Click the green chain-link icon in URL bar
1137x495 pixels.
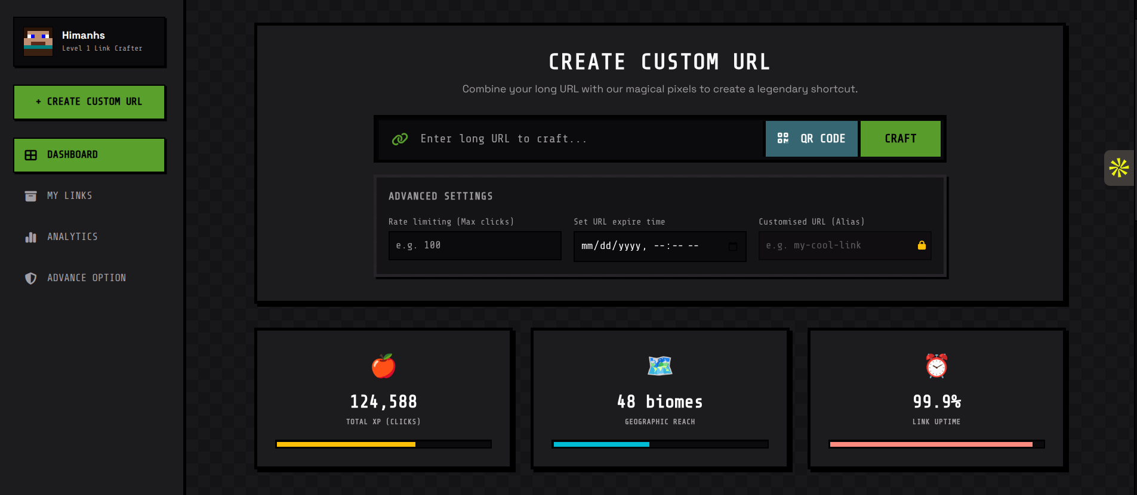[x=400, y=139]
